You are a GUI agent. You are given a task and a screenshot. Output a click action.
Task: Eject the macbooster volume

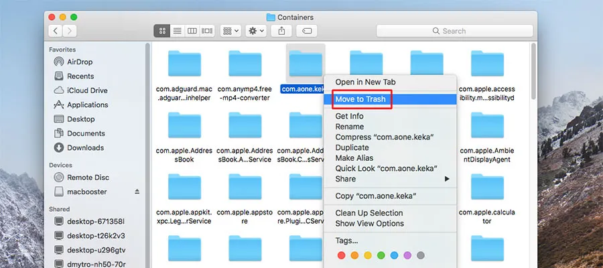137,192
